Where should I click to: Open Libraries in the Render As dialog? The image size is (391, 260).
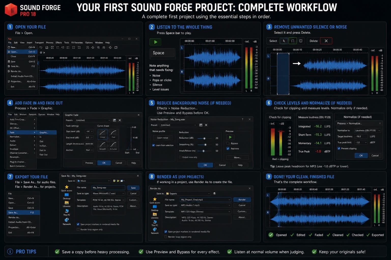click(155, 216)
